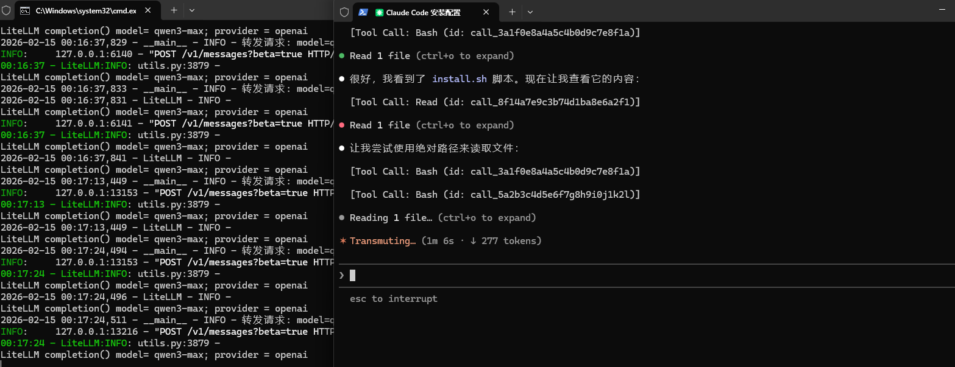955x367 pixels.
Task: Open profile dropdown in Claude Code window
Action: pyautogui.click(x=530, y=12)
